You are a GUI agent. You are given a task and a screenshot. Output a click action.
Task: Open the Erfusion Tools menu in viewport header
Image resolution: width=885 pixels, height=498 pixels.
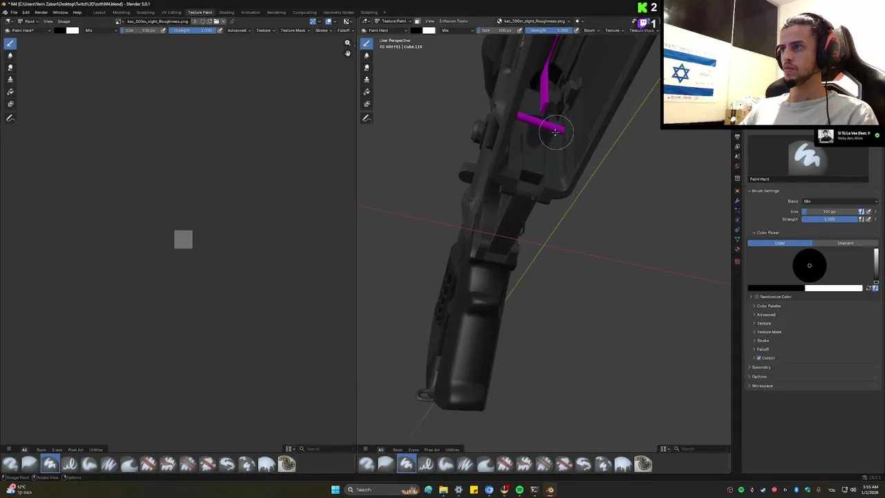453,21
